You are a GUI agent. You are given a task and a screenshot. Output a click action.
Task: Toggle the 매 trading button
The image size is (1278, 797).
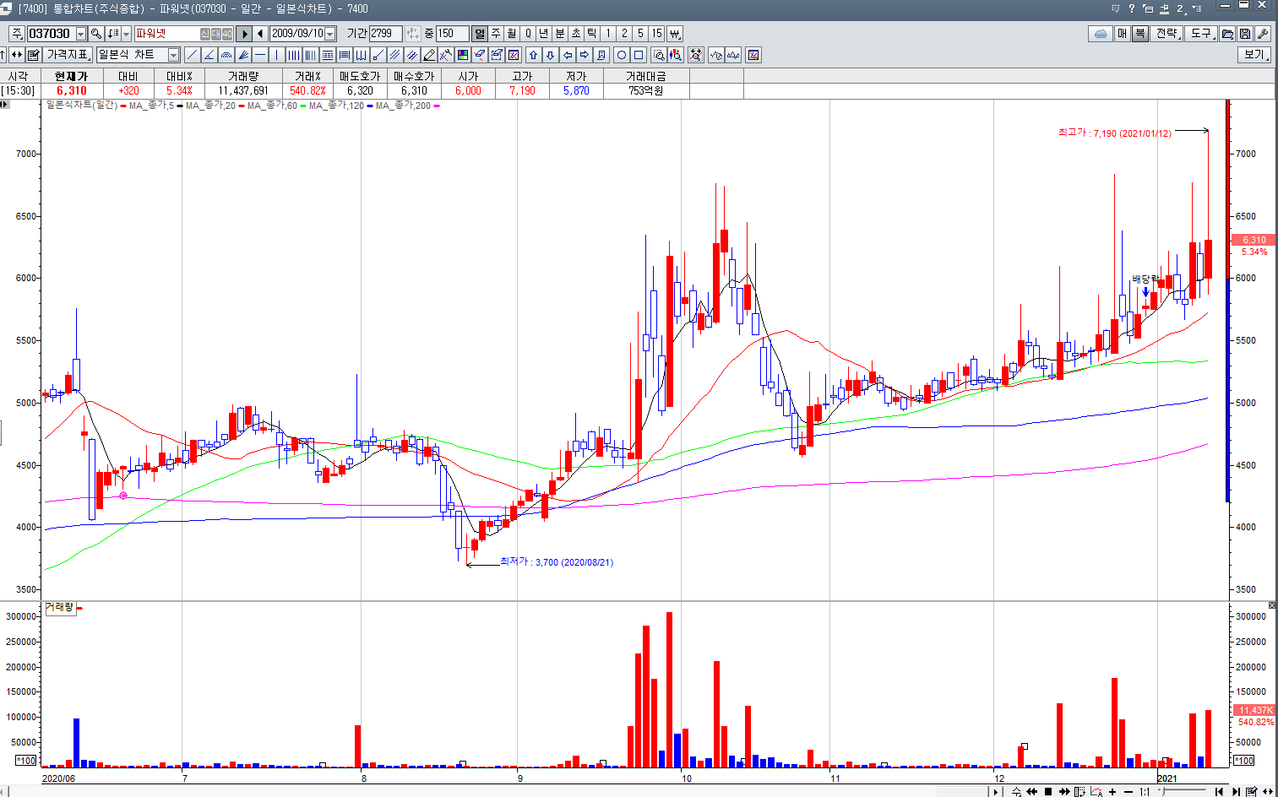[1123, 34]
